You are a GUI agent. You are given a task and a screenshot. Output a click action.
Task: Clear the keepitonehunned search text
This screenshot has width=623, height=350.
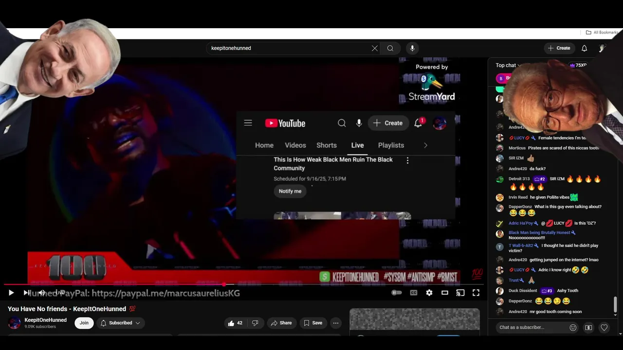[374, 48]
